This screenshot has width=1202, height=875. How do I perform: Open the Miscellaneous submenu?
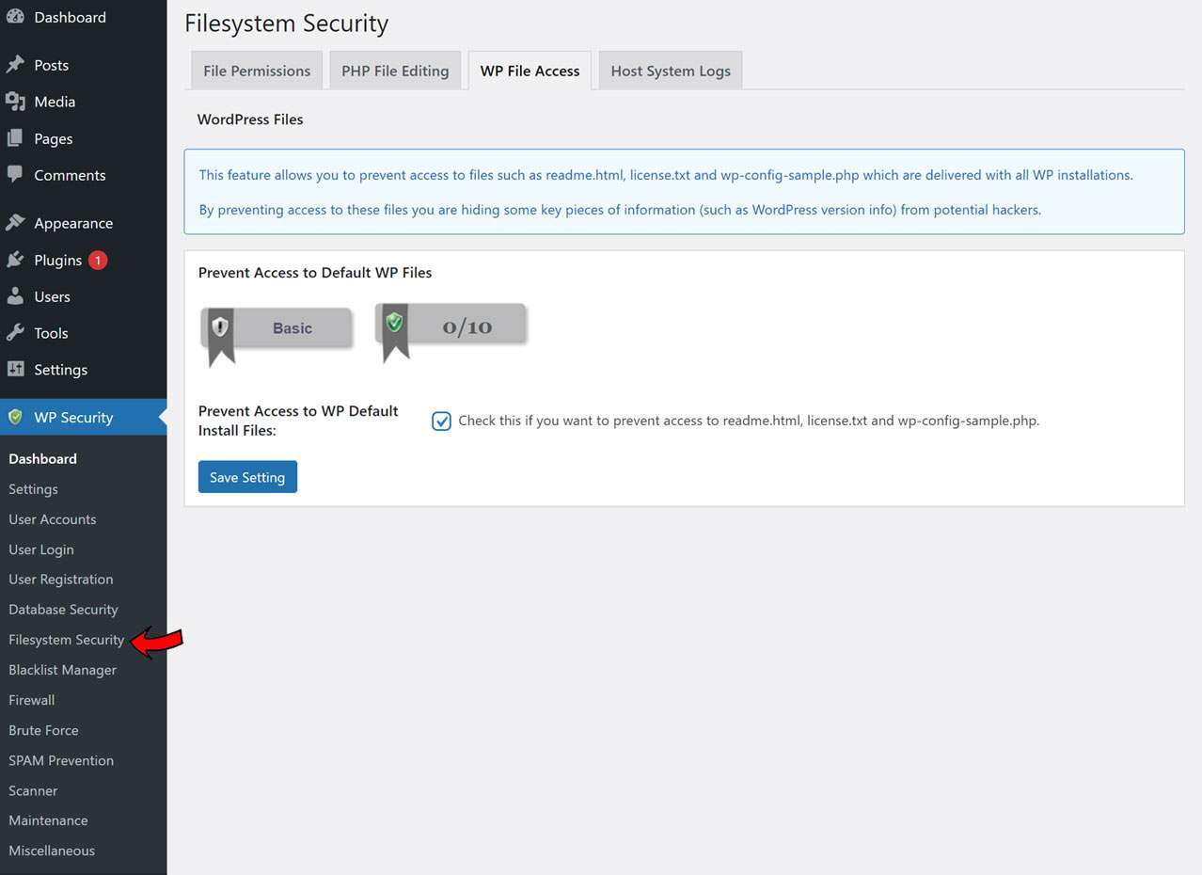click(x=52, y=851)
